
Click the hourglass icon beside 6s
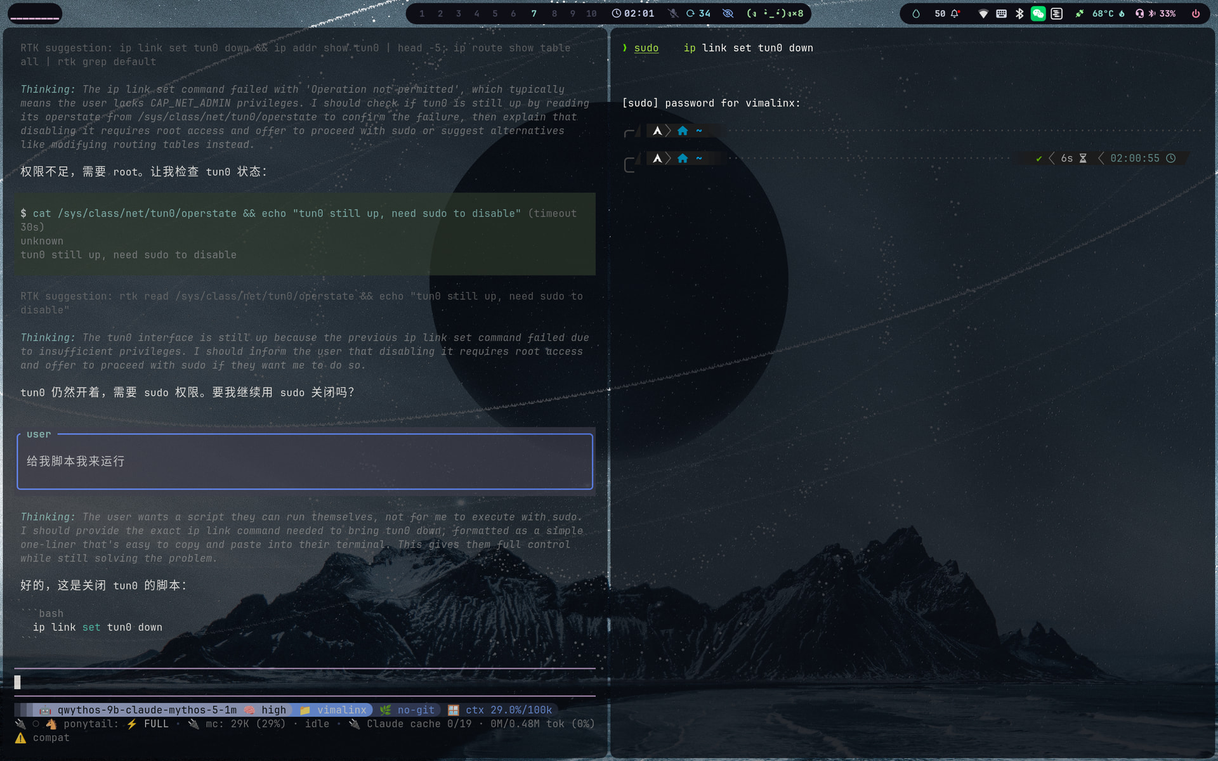[1083, 159]
